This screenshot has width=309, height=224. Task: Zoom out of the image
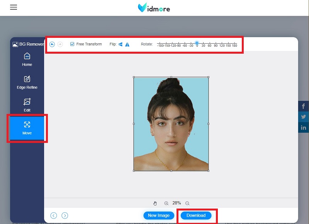[x=187, y=203]
